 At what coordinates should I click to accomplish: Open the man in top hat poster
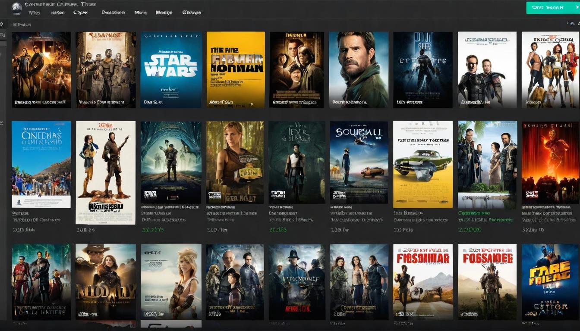pos(297,282)
